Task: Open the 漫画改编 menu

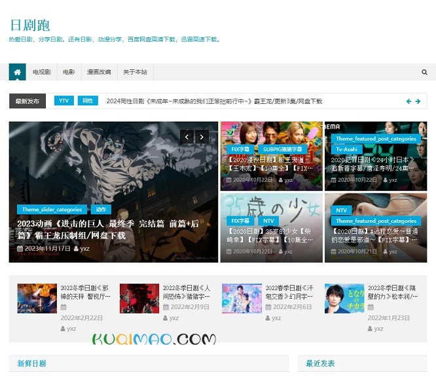Action: (99, 72)
